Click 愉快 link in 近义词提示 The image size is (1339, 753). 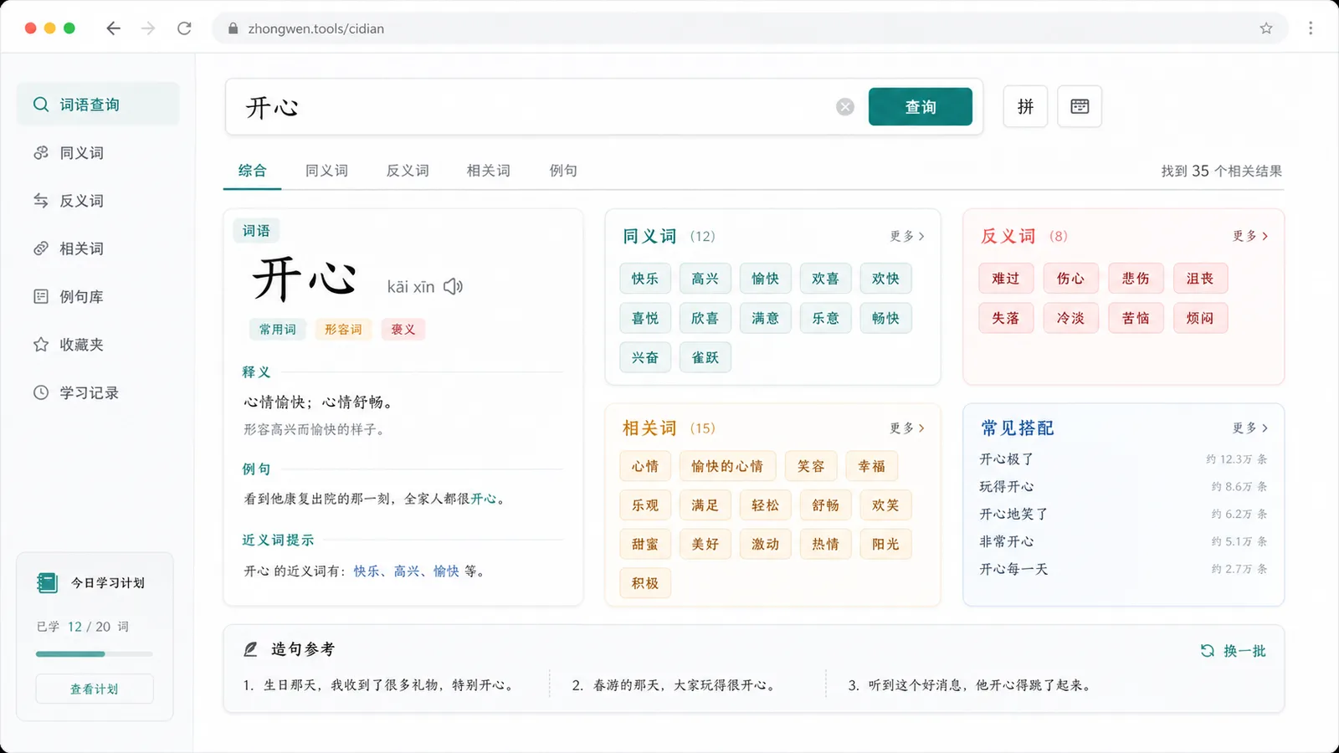446,571
